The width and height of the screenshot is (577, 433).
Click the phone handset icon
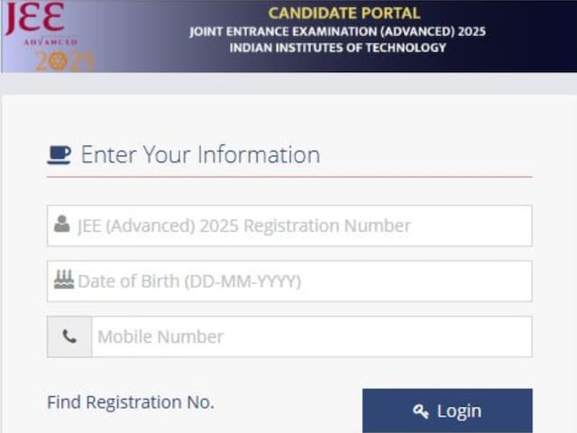(x=69, y=336)
